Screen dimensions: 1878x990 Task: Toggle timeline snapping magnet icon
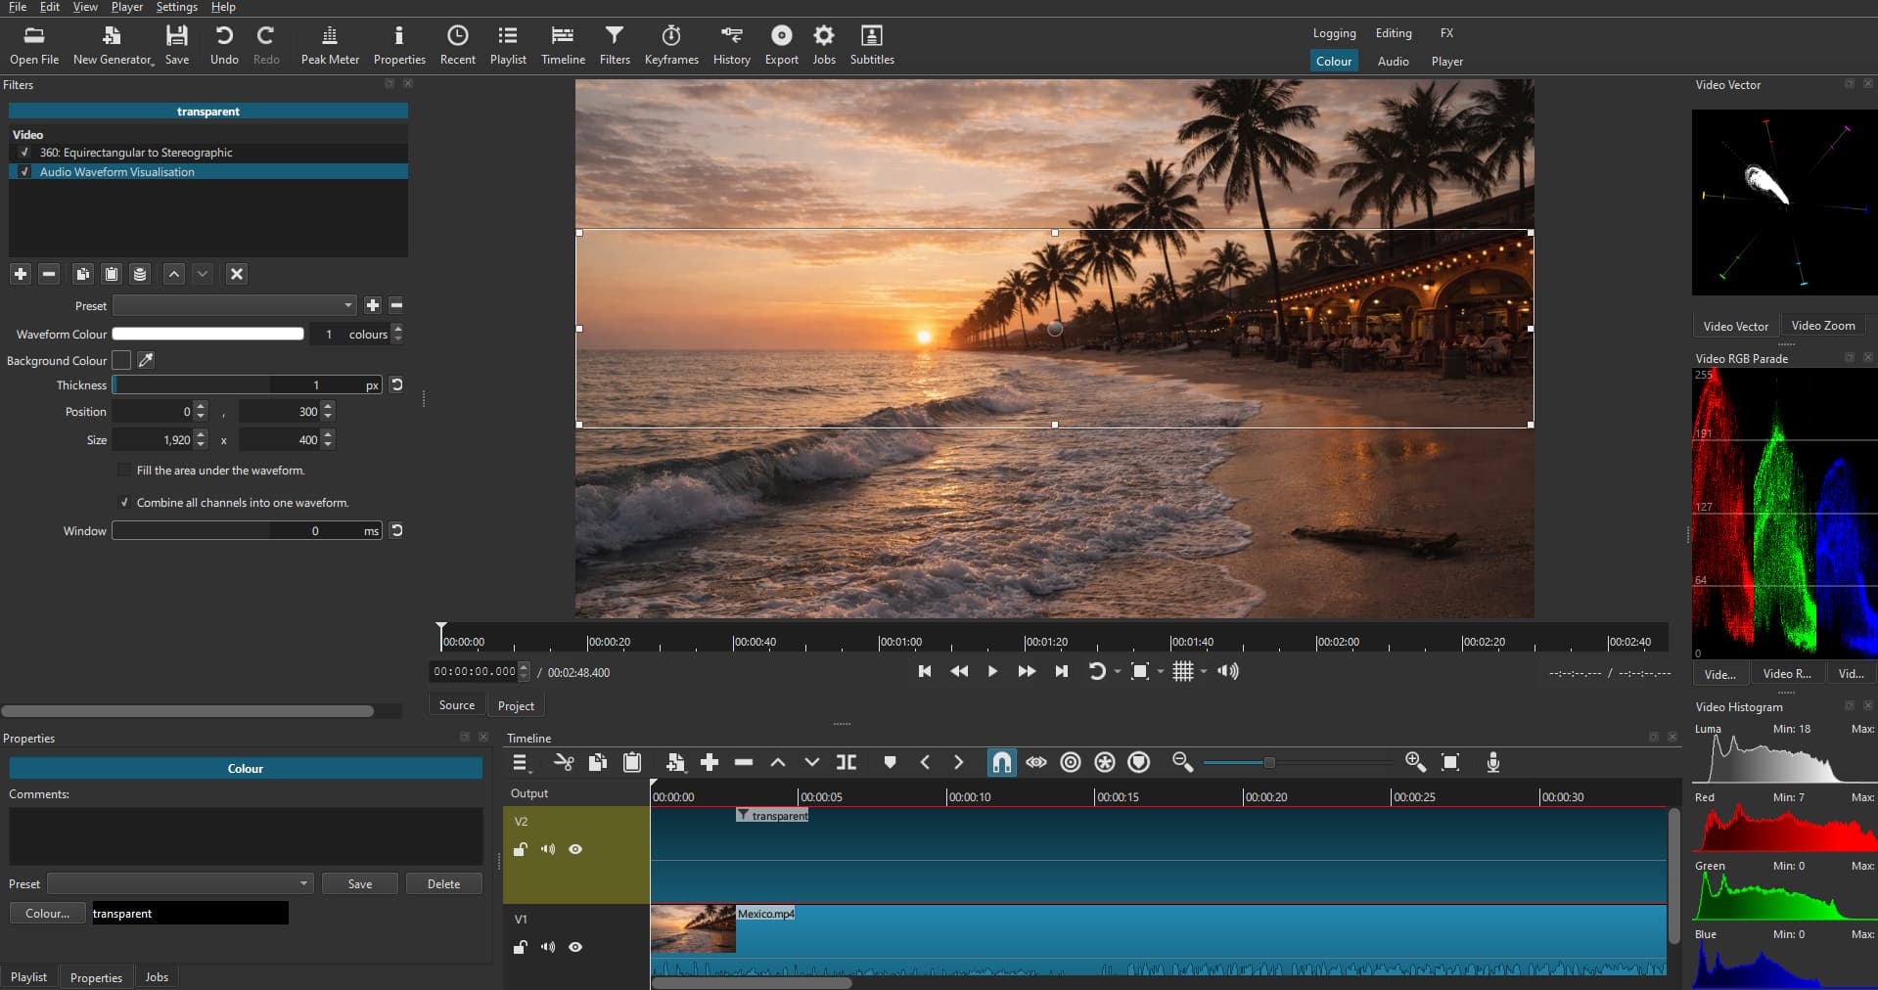click(x=1001, y=762)
